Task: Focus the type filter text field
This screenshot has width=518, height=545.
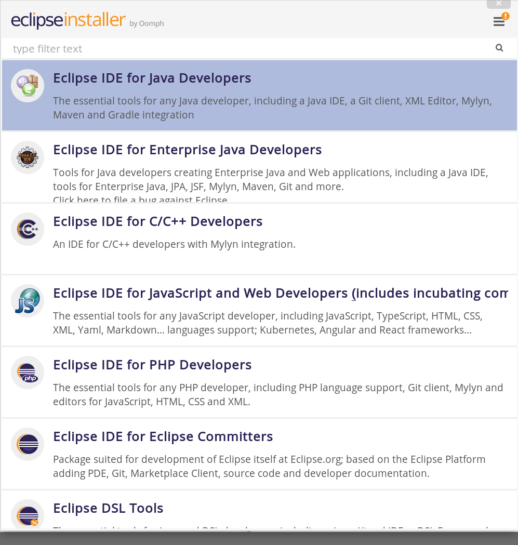Action: (x=248, y=48)
